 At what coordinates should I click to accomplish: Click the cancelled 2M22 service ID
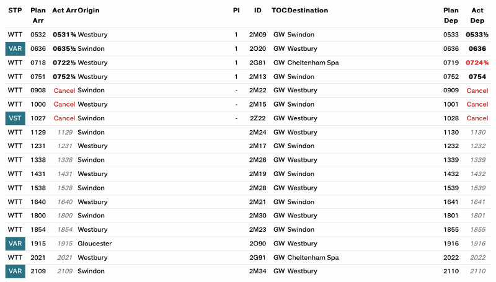[x=257, y=90]
